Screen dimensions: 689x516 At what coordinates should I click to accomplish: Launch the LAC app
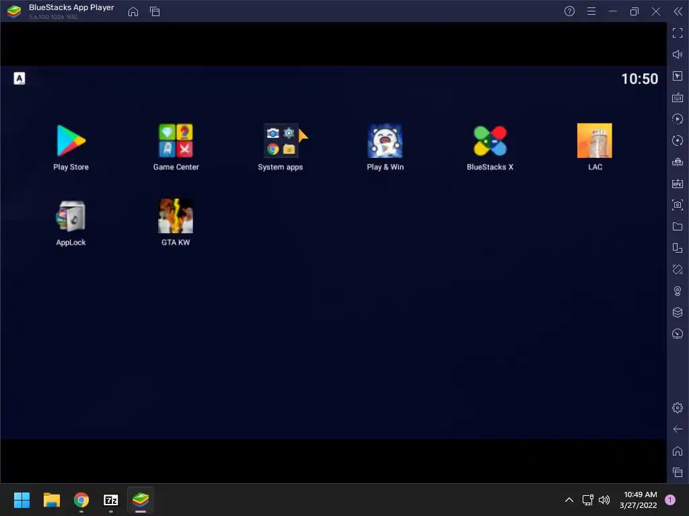point(595,140)
